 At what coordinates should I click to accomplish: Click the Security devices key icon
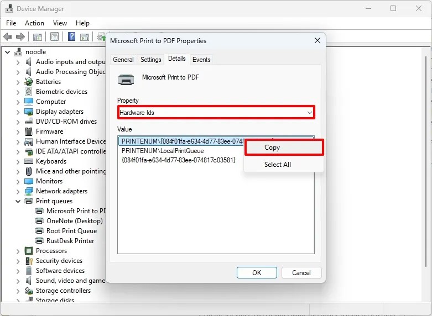pyautogui.click(x=29, y=261)
